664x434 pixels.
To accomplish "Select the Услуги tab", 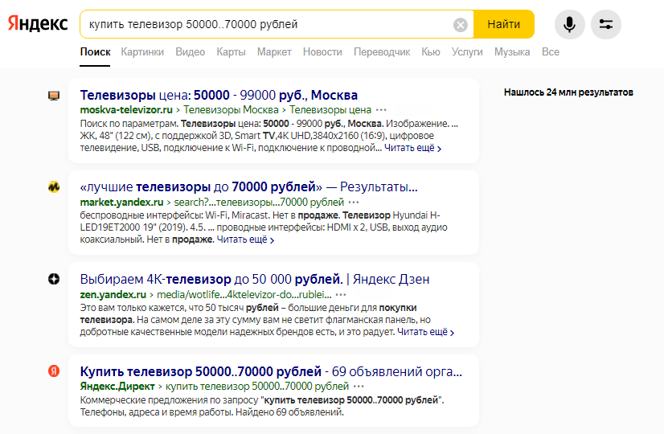I will click(467, 52).
